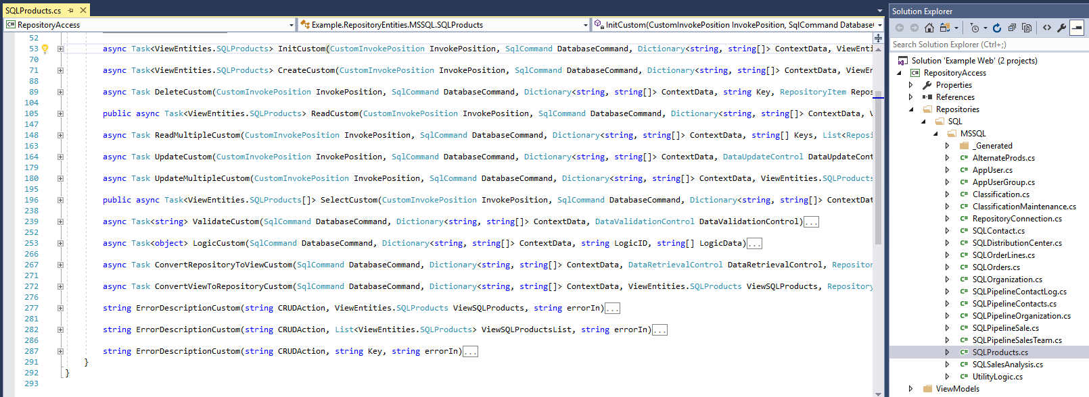The height and width of the screenshot is (397, 1089).
Task: Collapse the SQL folder
Action: tap(923, 122)
